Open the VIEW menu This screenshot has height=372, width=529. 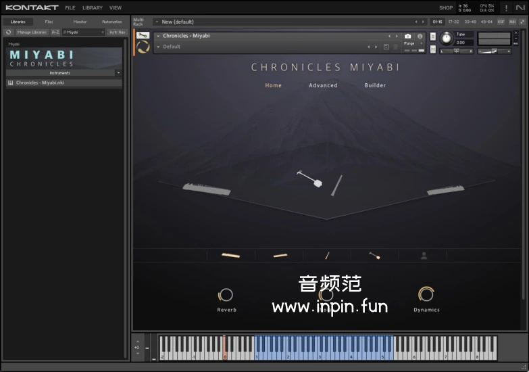116,7
